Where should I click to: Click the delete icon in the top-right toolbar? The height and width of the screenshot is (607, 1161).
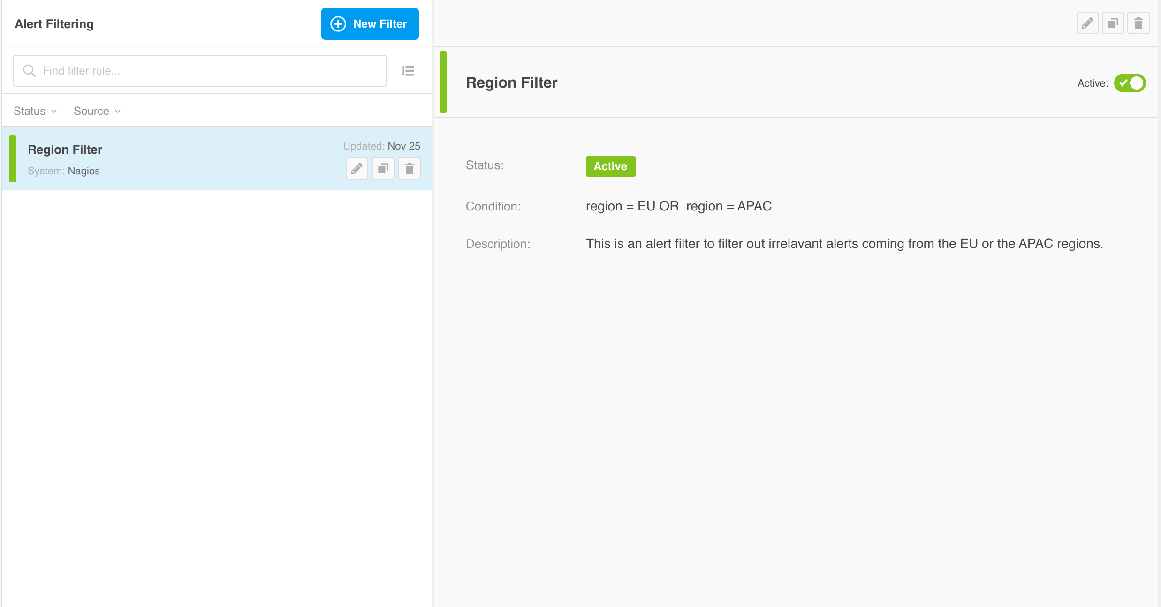click(1138, 22)
